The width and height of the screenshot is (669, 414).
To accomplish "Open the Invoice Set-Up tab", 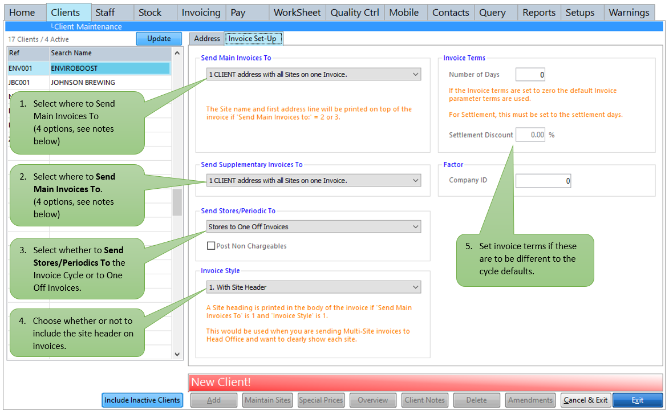I will pos(253,39).
